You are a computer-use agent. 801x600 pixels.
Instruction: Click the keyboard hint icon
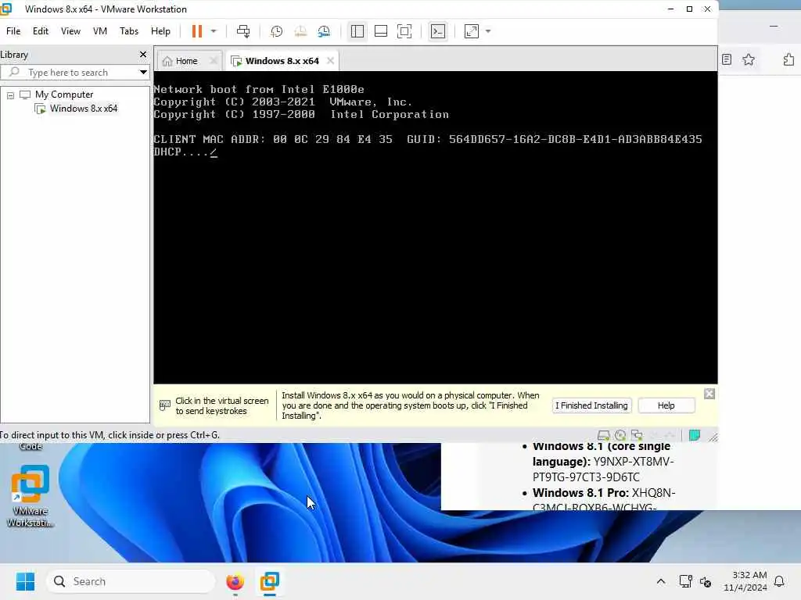click(164, 405)
